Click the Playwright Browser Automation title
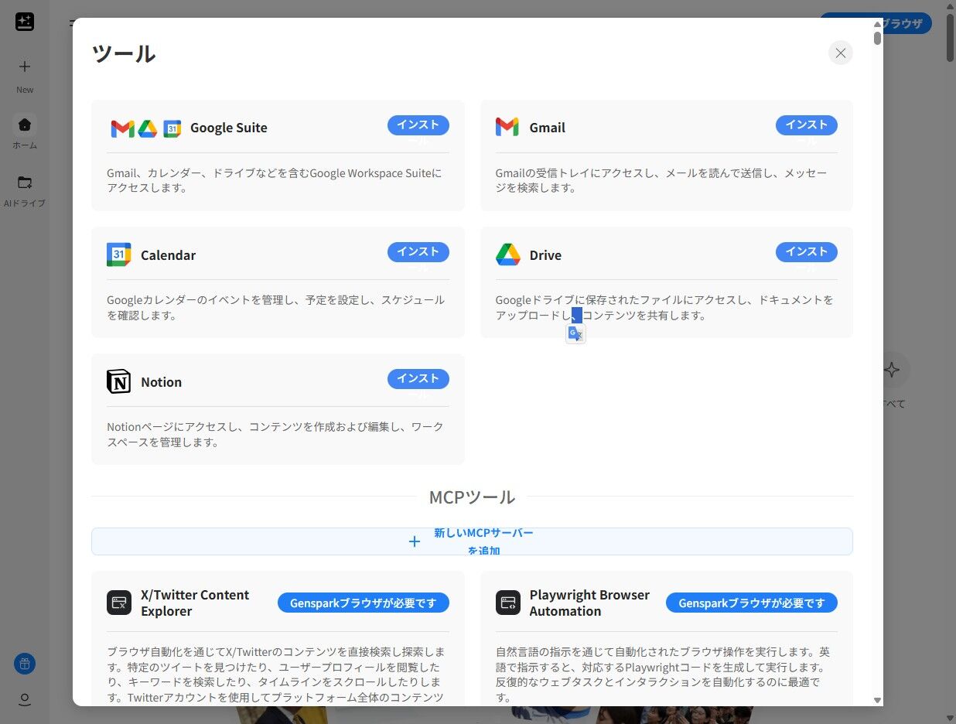 [589, 603]
